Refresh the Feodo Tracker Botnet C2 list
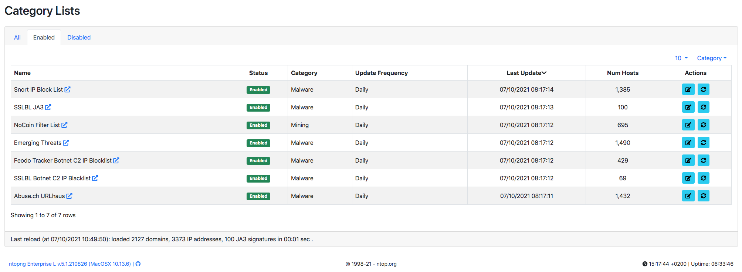 [x=703, y=160]
